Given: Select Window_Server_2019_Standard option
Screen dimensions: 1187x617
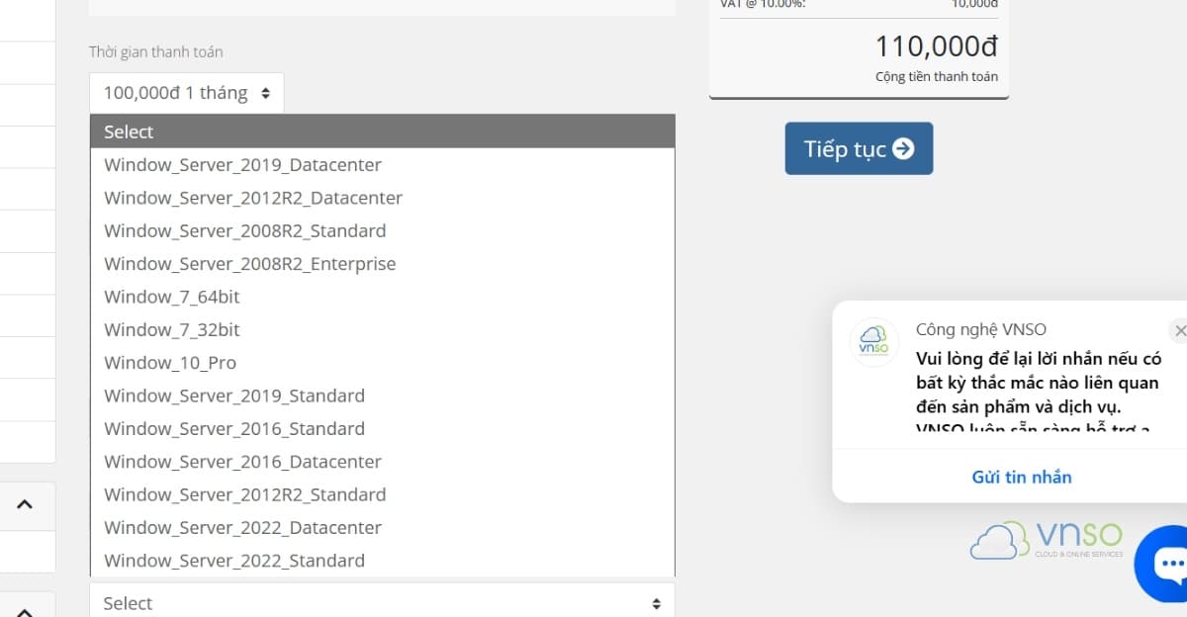Looking at the screenshot, I should click(x=382, y=396).
